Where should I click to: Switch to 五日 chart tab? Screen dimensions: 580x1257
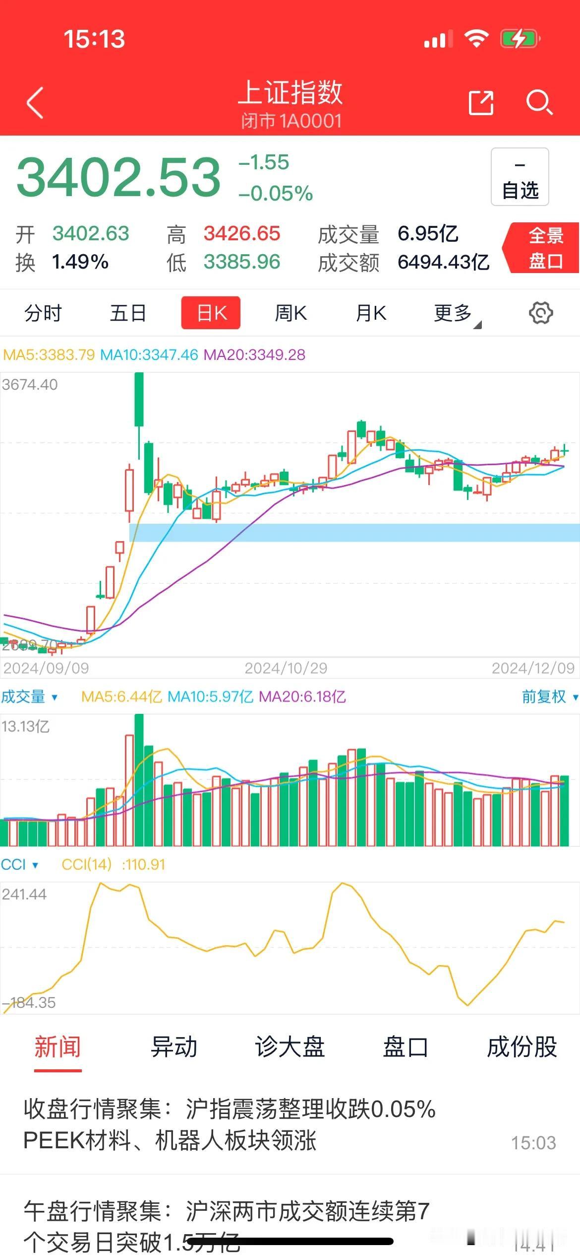128,313
